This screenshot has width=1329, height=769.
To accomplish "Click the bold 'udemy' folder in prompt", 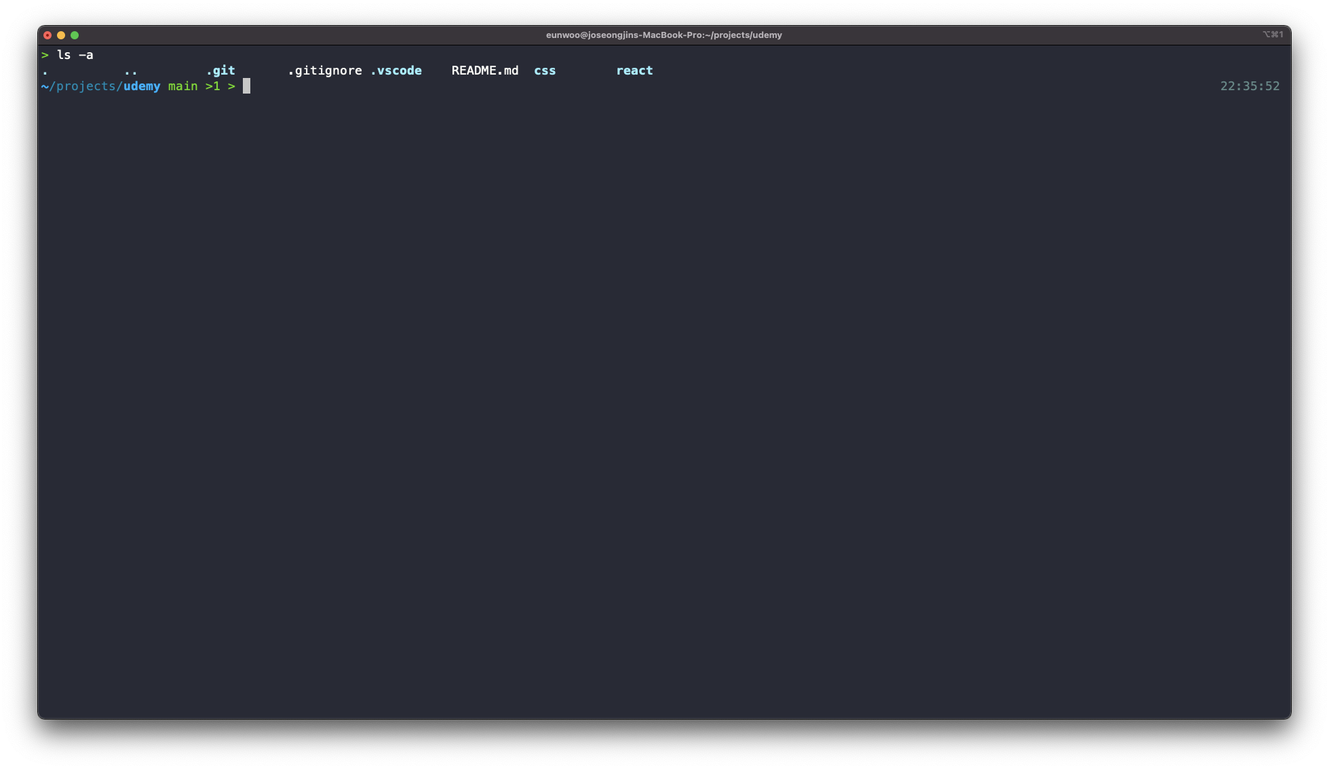I will [x=142, y=86].
